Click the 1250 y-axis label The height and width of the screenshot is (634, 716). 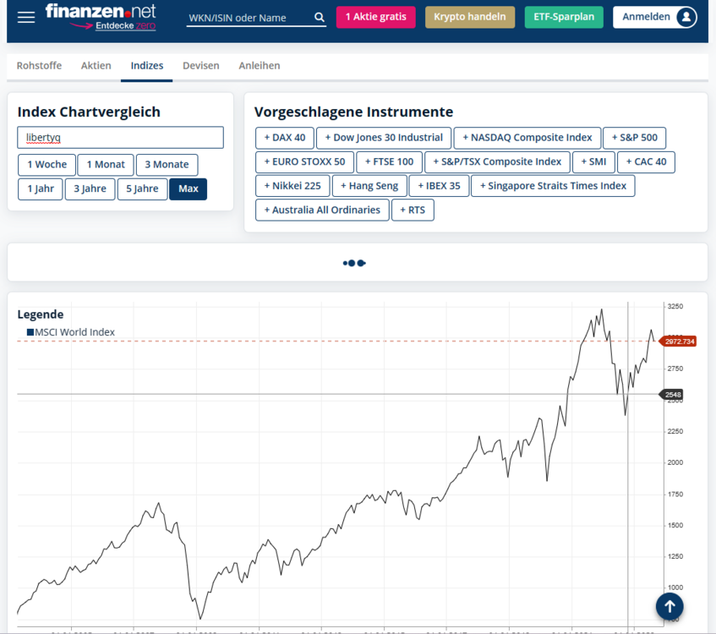pyautogui.click(x=675, y=556)
